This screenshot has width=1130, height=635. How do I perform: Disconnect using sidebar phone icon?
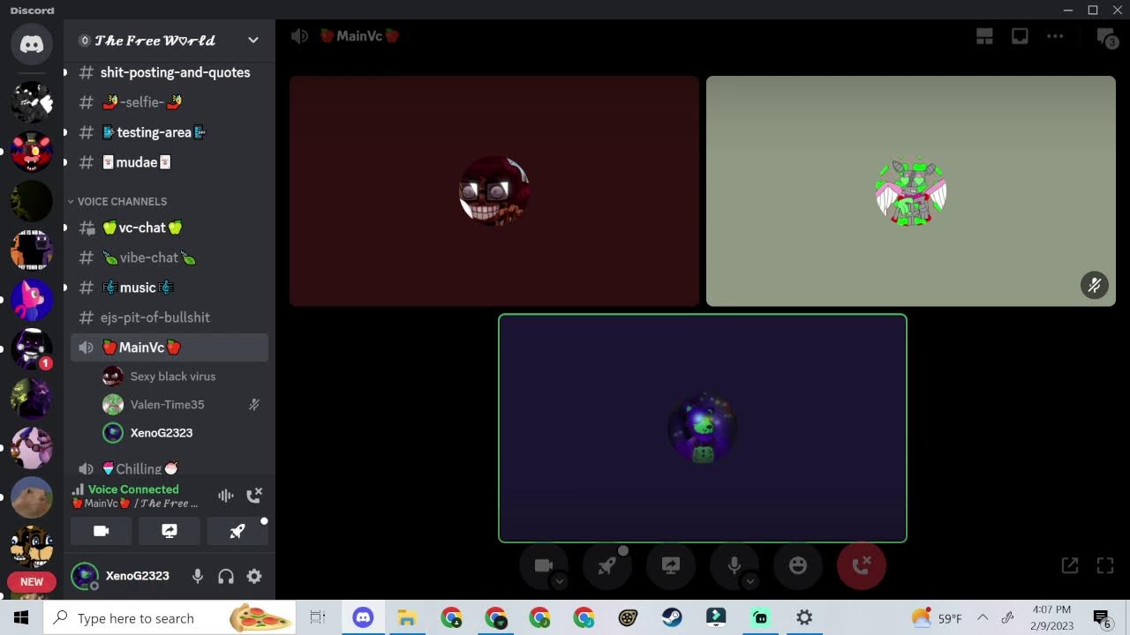254,496
